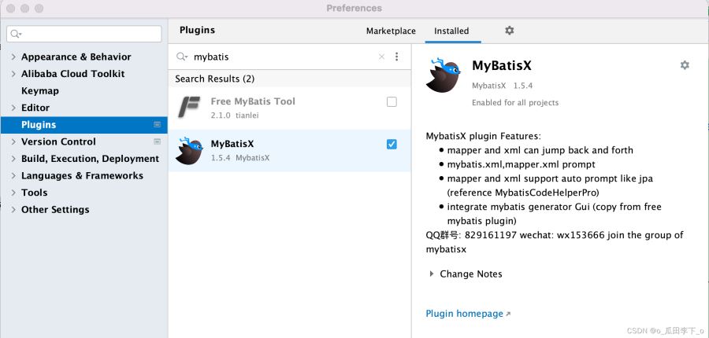Switch to the Installed tab
The height and width of the screenshot is (338, 709).
tap(451, 31)
